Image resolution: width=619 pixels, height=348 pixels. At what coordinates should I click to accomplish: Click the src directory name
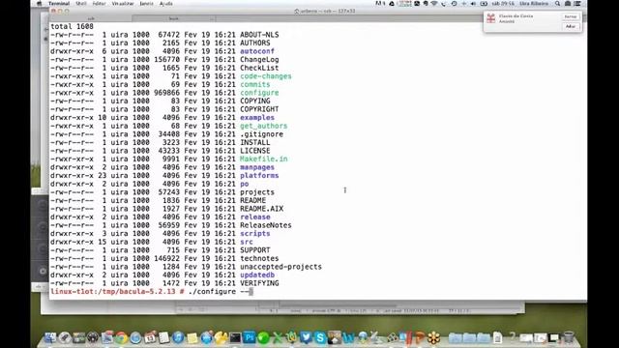(247, 242)
